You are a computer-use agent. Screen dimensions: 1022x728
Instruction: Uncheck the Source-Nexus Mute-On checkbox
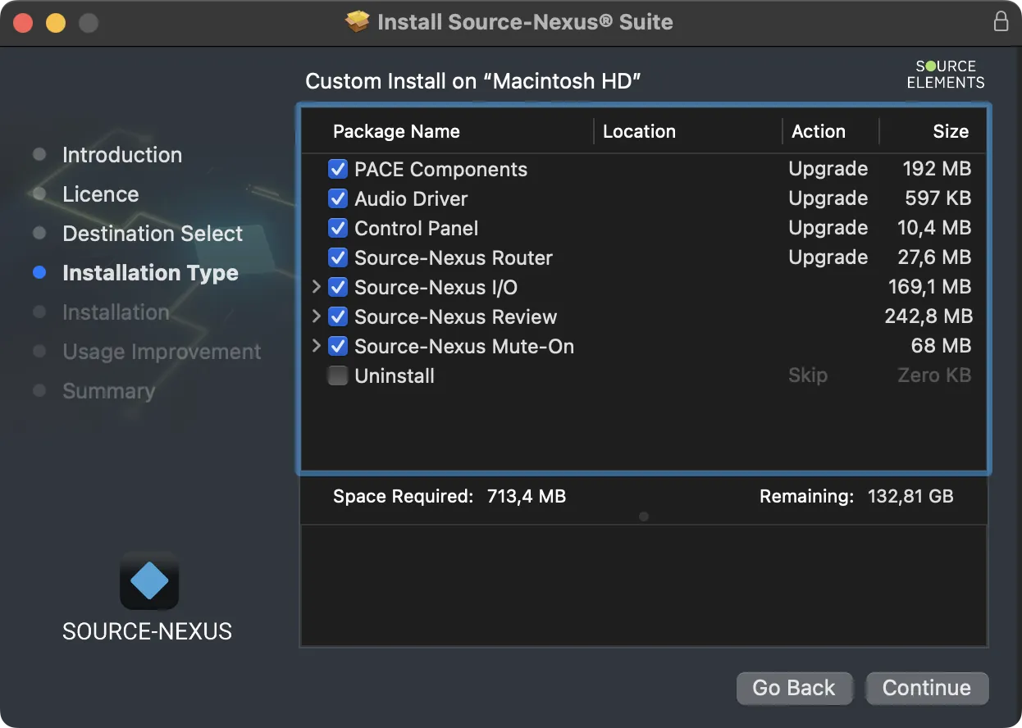pos(338,347)
